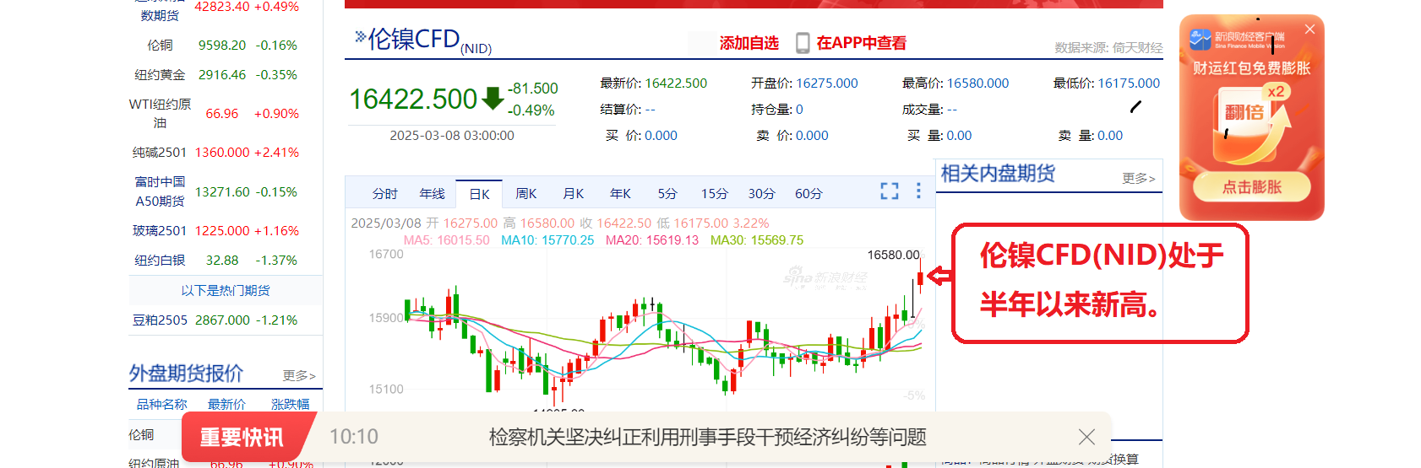Click the 开盘价 16275.000 value
This screenshot has height=468, width=1421.
826,83
